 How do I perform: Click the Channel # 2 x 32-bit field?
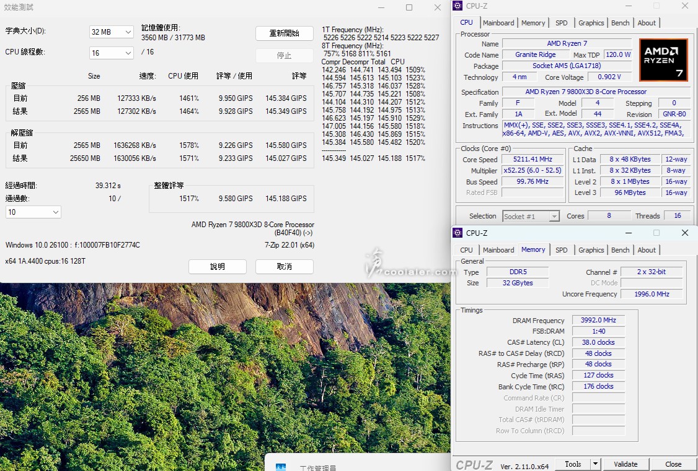click(x=652, y=272)
